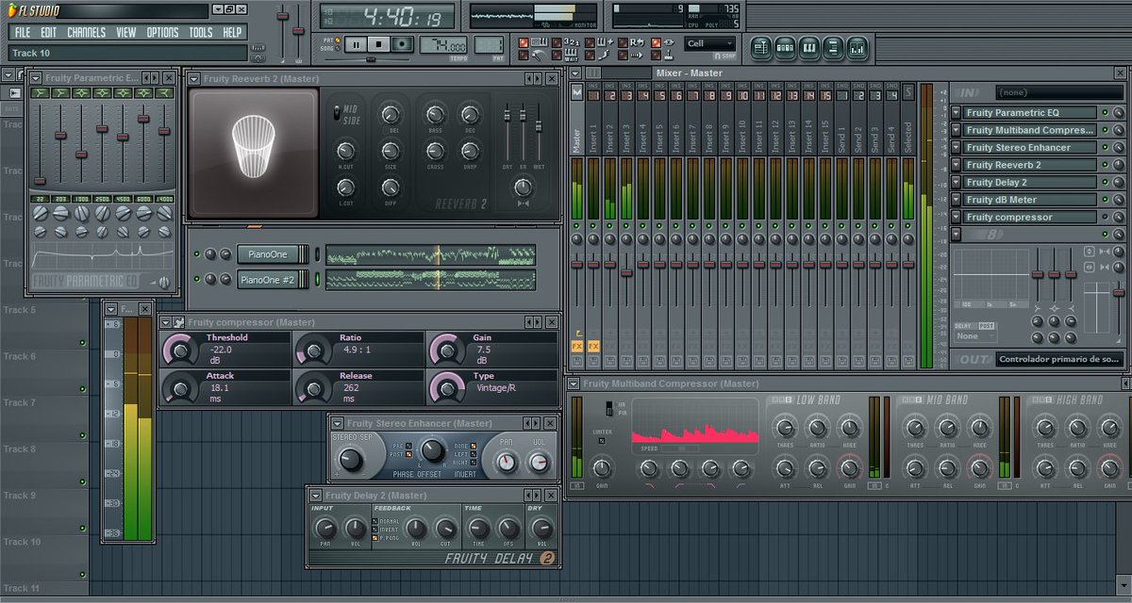Click the loop recording R icon
This screenshot has width=1132, height=603.
pyautogui.click(x=639, y=41)
